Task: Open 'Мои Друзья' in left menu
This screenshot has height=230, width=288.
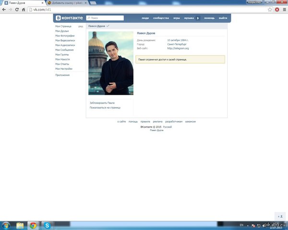Action: [62, 31]
